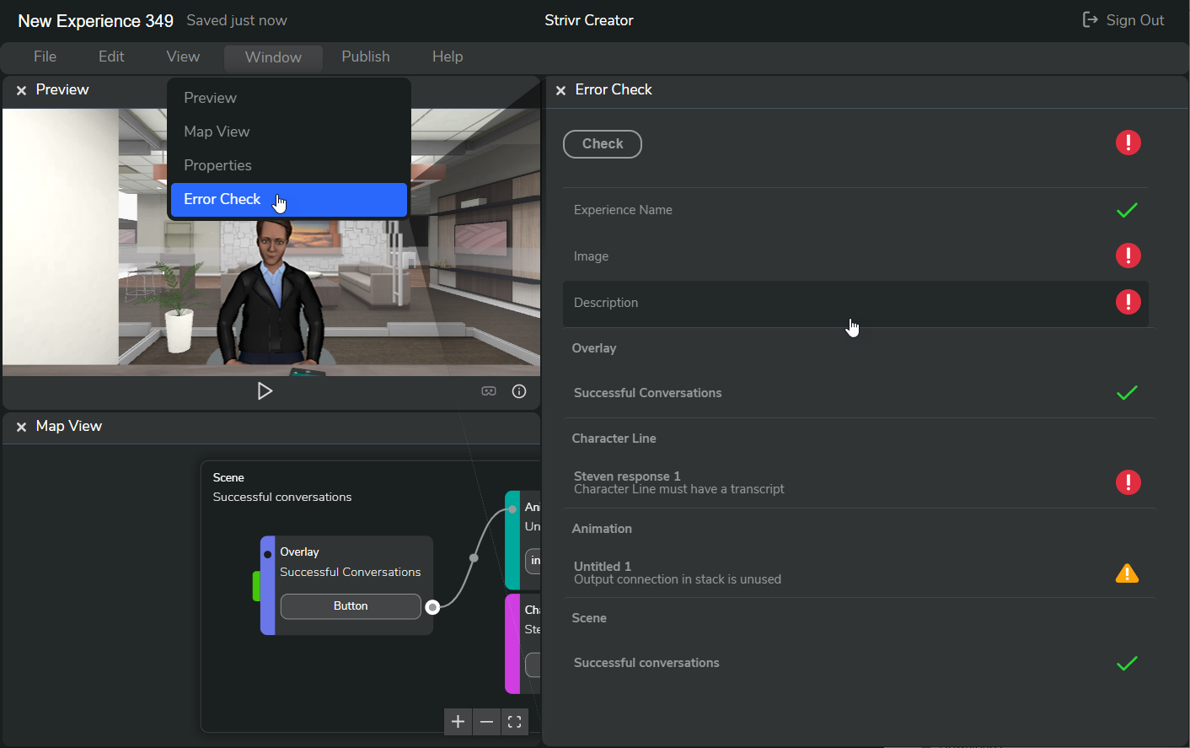Click warning triangle for Untitled 1

(1127, 573)
